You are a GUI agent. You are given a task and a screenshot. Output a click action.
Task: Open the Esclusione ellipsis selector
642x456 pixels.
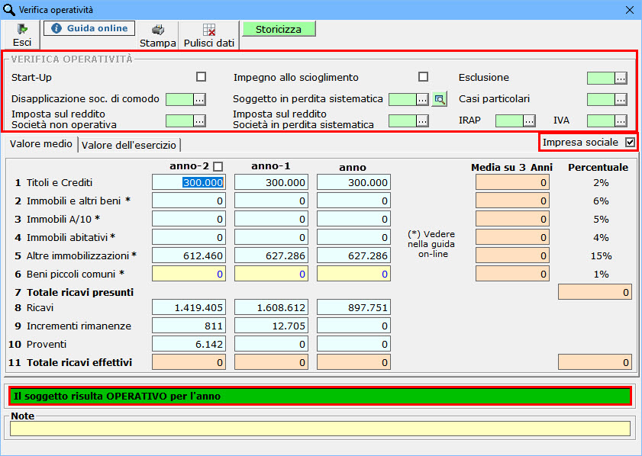click(621, 78)
